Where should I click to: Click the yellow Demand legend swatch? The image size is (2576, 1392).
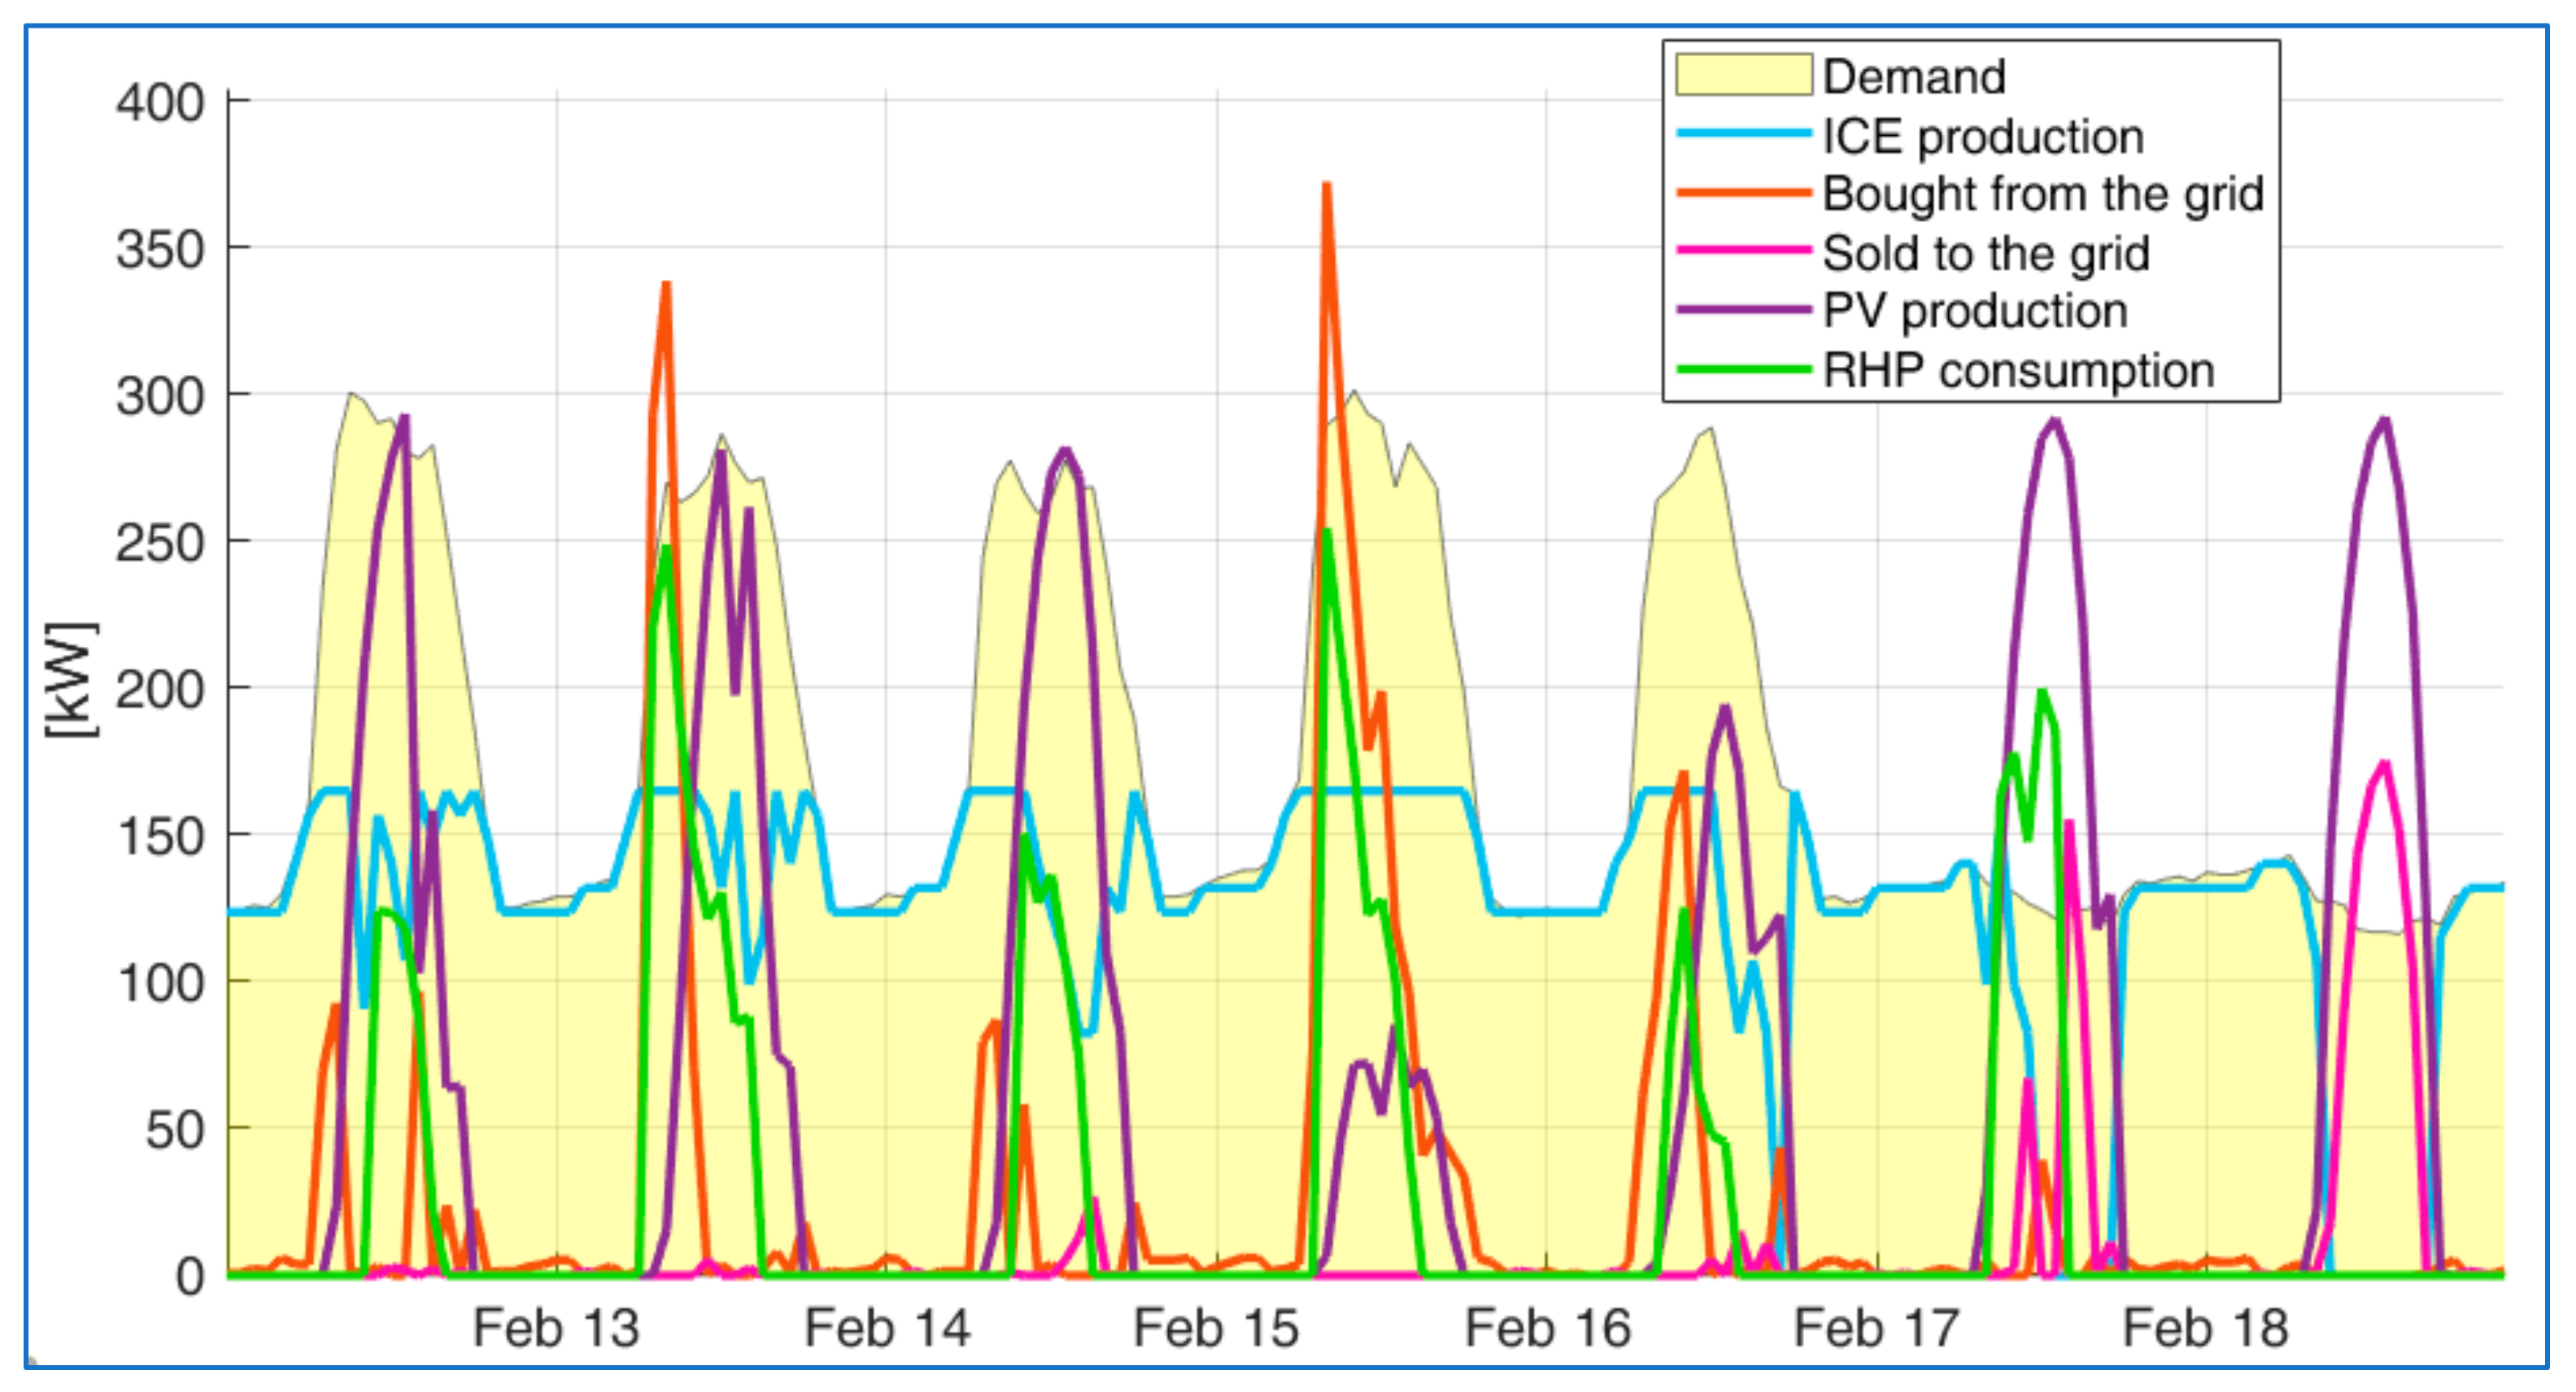tap(1743, 75)
